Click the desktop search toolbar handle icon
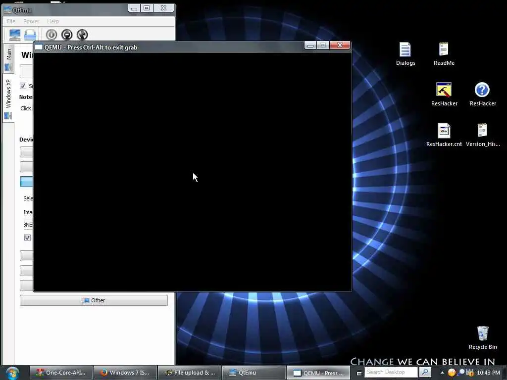 [359, 373]
